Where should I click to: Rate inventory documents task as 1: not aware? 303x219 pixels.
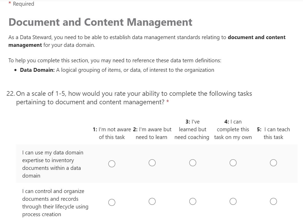pyautogui.click(x=112, y=164)
